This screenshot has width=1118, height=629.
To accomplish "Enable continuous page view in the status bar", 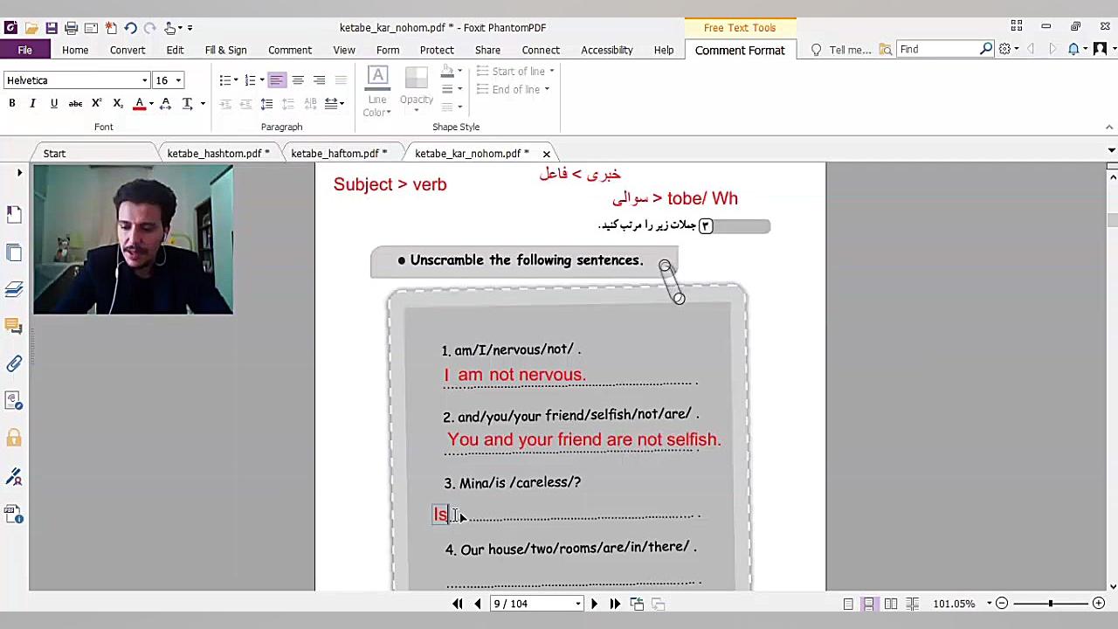I will click(869, 604).
